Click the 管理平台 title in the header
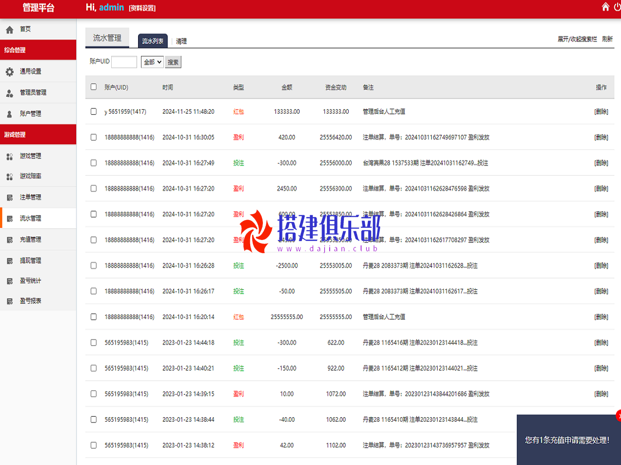The height and width of the screenshot is (465, 621). pyautogui.click(x=39, y=8)
